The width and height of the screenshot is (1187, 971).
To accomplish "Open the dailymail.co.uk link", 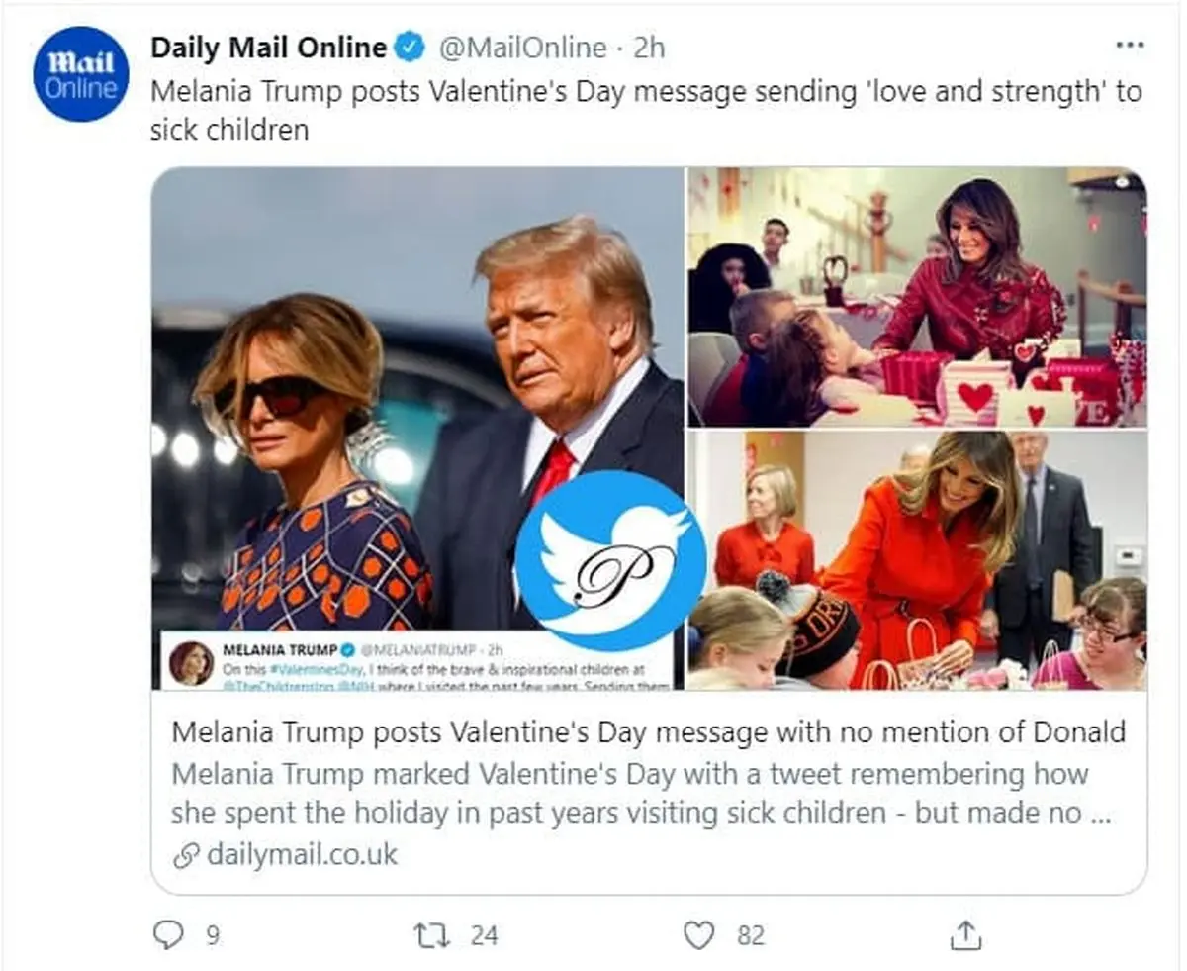I will point(302,854).
